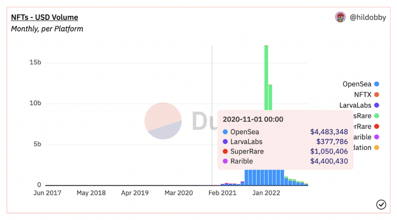Click the OpenSea row label in tooltip

pyautogui.click(x=245, y=132)
